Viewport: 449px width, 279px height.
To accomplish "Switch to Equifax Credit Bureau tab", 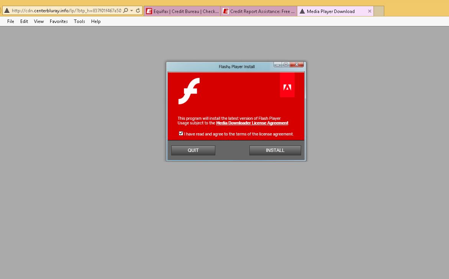I will click(182, 11).
